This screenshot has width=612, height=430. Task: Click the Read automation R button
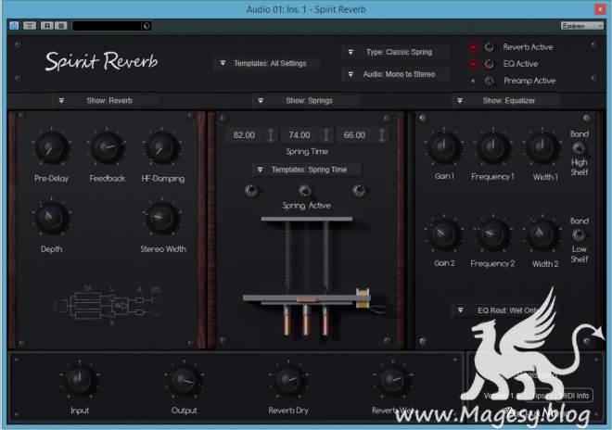pos(47,26)
